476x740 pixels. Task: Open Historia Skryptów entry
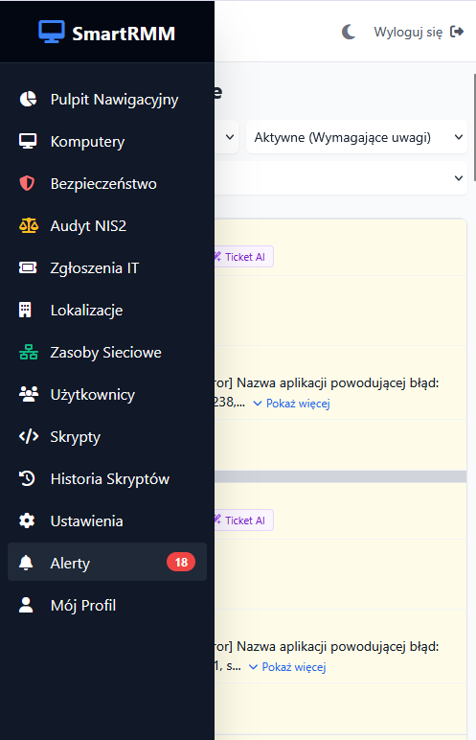point(107,478)
